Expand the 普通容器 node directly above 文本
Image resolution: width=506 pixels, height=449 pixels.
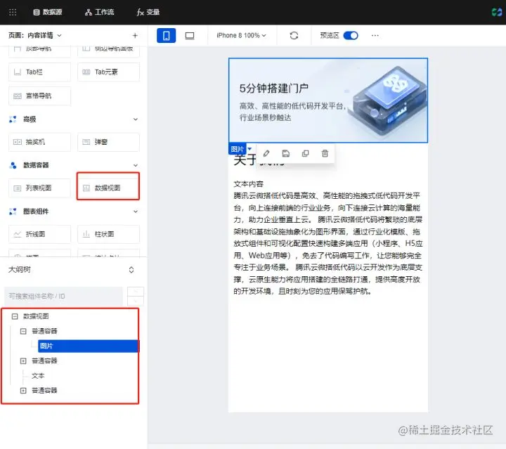tap(23, 361)
